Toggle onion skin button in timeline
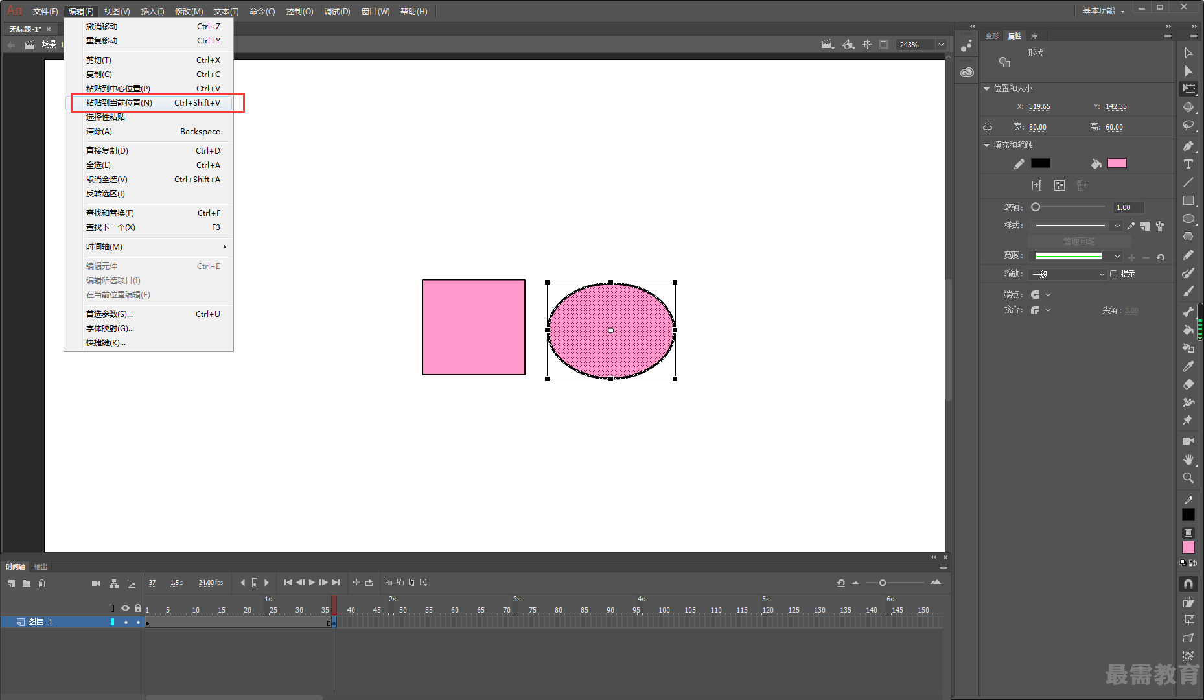The width and height of the screenshot is (1204, 700). (x=389, y=583)
